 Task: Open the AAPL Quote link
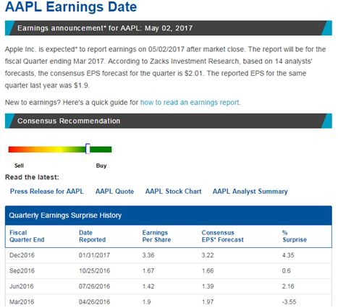[114, 192]
